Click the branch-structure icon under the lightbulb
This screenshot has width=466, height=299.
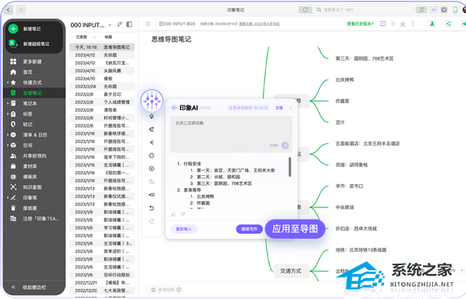(x=152, y=129)
